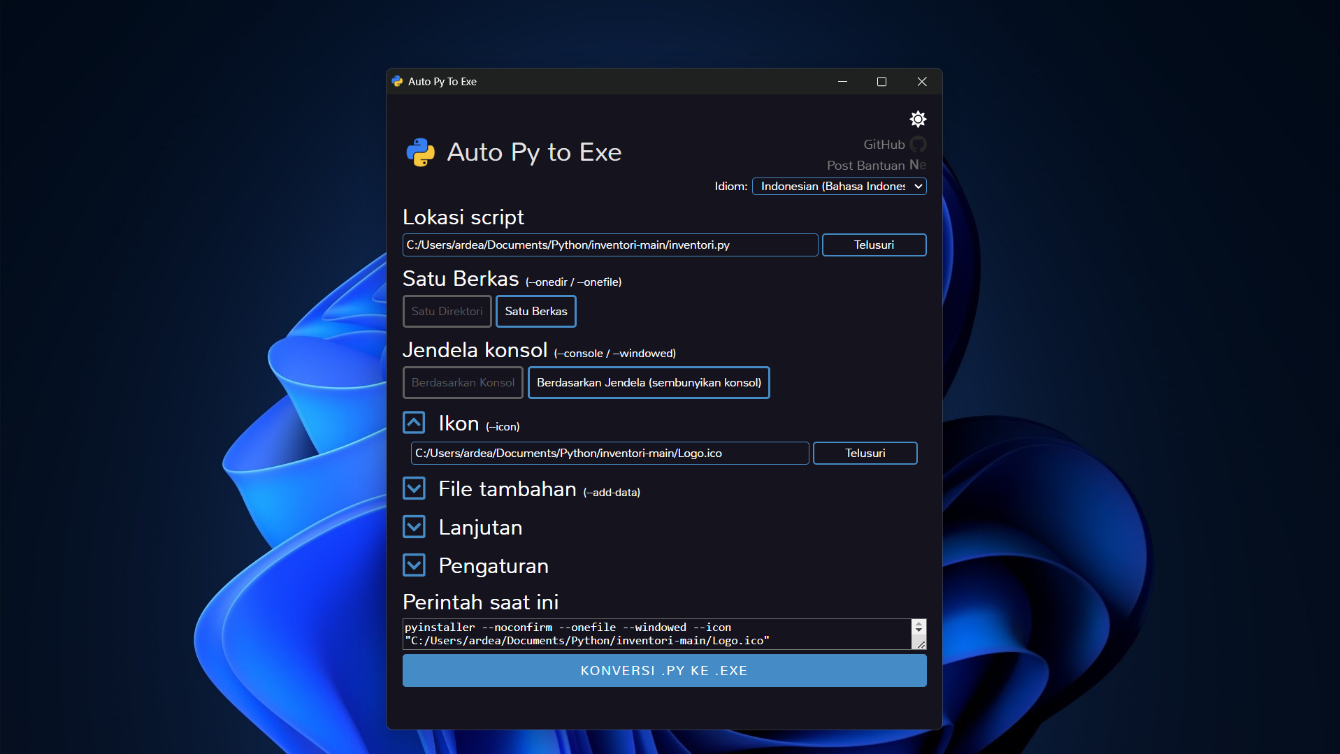Click Telusuri beside script location
This screenshot has width=1340, height=754.
874,245
